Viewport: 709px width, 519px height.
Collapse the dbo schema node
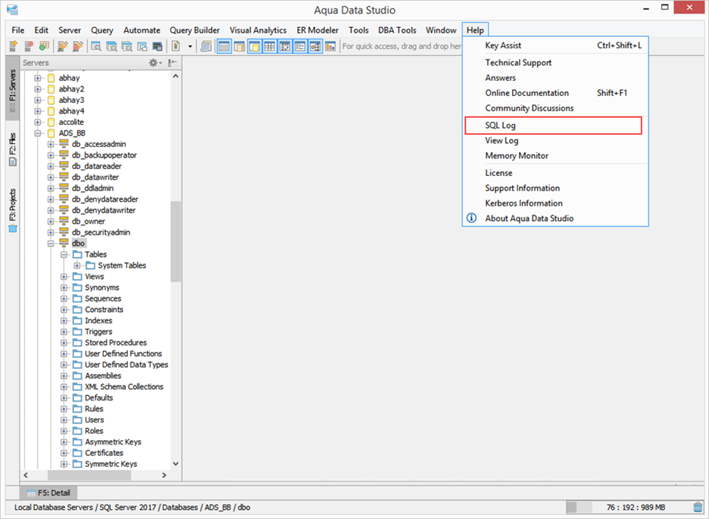[51, 244]
